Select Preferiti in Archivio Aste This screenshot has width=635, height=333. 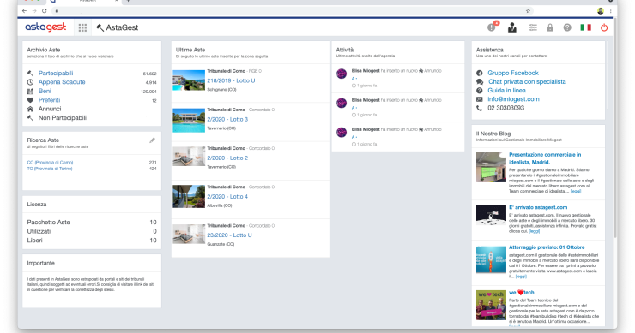(x=49, y=100)
